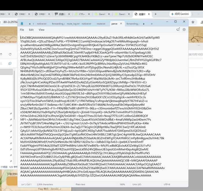
Task: Click the refresh icon in File Explorer
Action: coord(10,54)
